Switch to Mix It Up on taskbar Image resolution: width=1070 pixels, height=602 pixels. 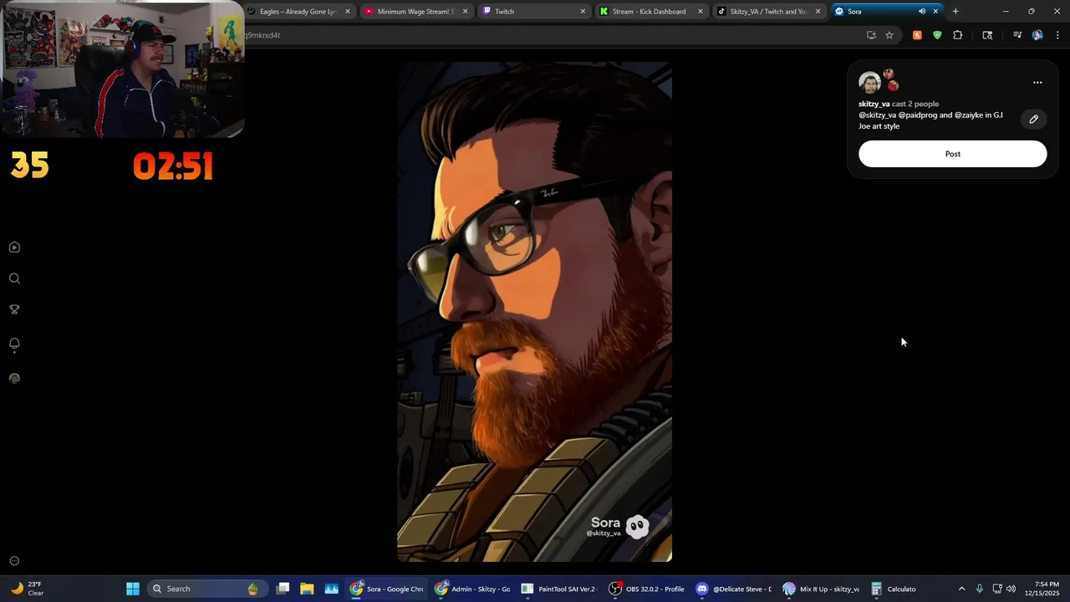point(820,589)
